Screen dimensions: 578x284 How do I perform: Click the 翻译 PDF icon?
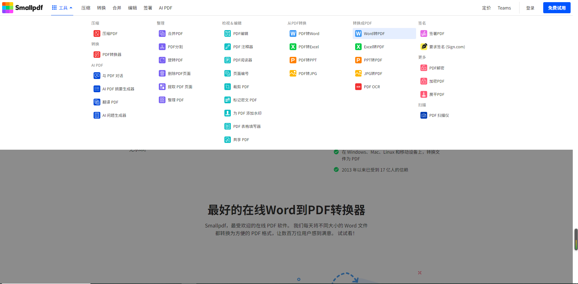(97, 102)
